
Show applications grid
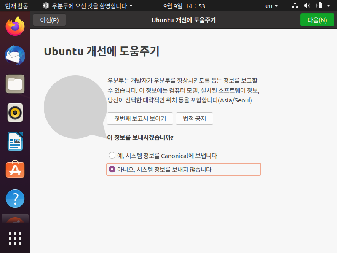coord(15,238)
